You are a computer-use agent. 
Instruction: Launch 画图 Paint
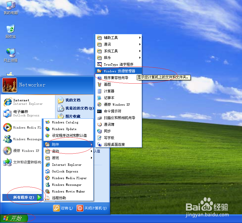pyautogui.click(x=119, y=84)
